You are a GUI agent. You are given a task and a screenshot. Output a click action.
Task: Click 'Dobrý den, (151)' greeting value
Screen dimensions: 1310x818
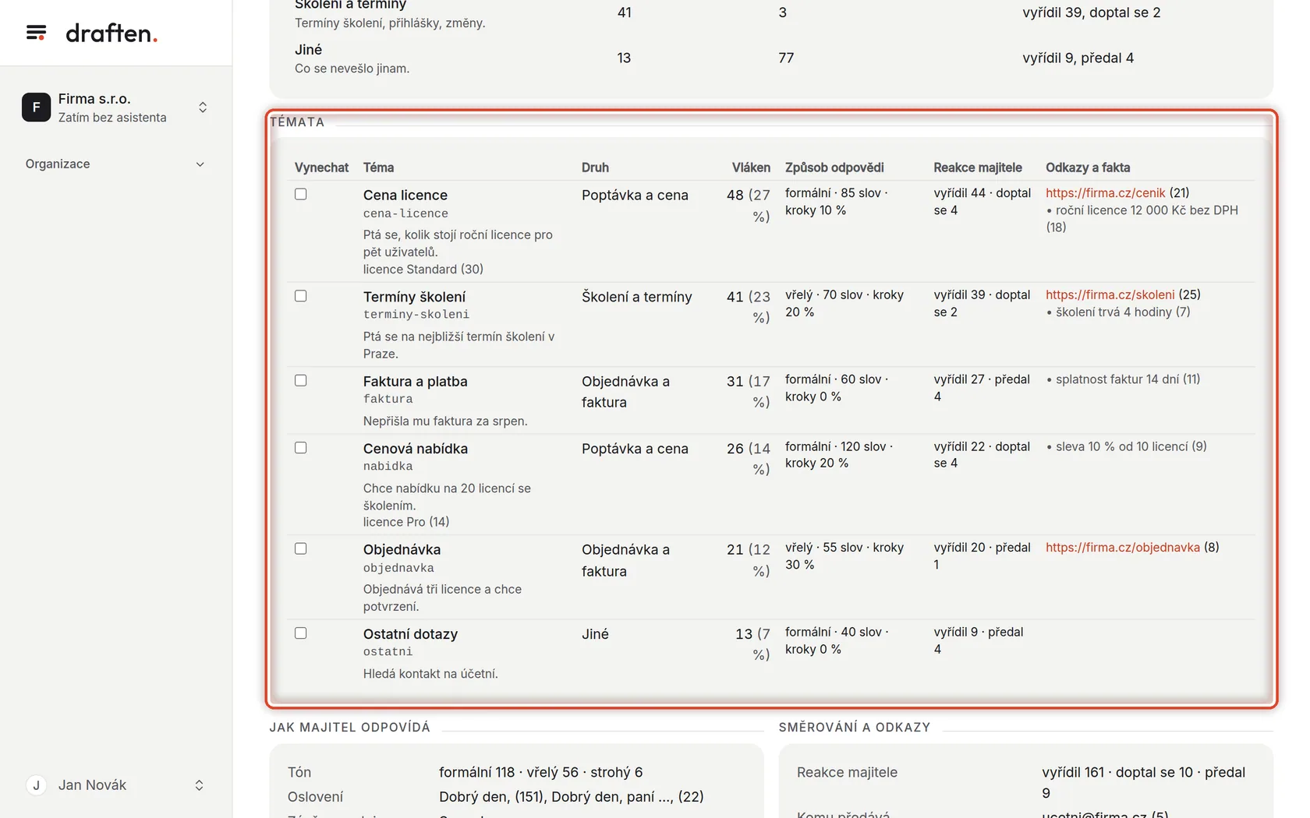click(493, 797)
